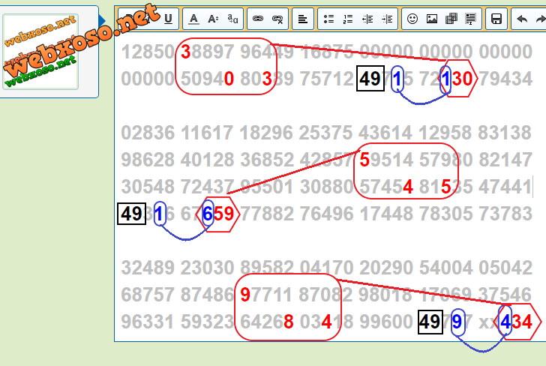This screenshot has width=546, height=366.
Task: Open the smiley emoji picker
Action: 412,19
